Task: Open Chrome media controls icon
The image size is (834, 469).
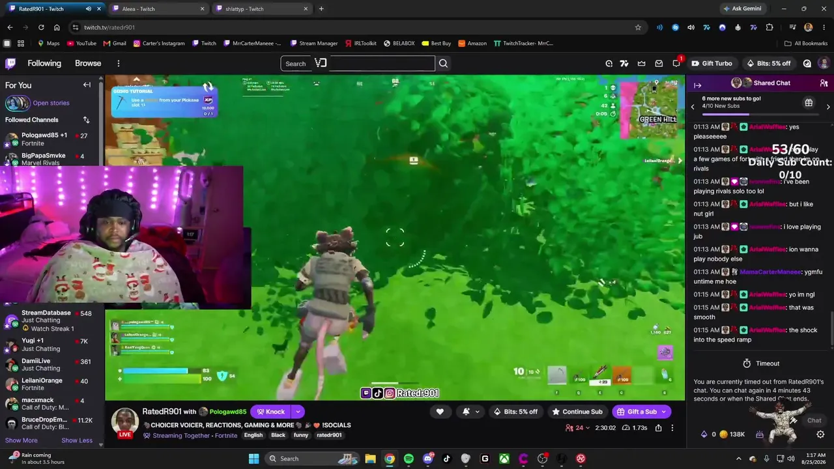Action: (x=792, y=27)
